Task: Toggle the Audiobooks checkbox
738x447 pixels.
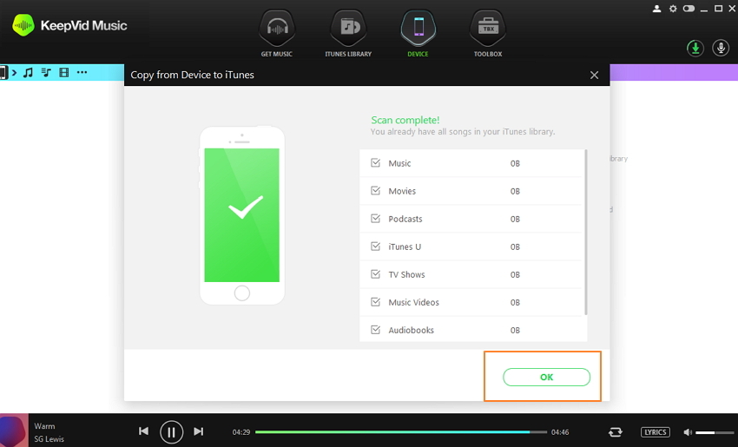Action: (x=375, y=330)
